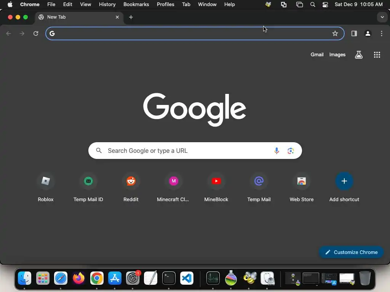Open the Web Store shortcut
This screenshot has height=292, width=390.
point(302,187)
